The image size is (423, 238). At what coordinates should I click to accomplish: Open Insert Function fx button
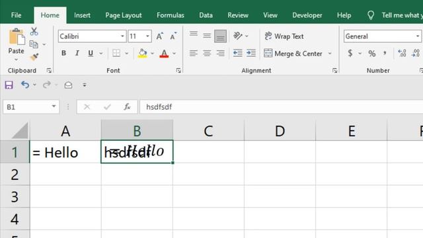(x=127, y=107)
